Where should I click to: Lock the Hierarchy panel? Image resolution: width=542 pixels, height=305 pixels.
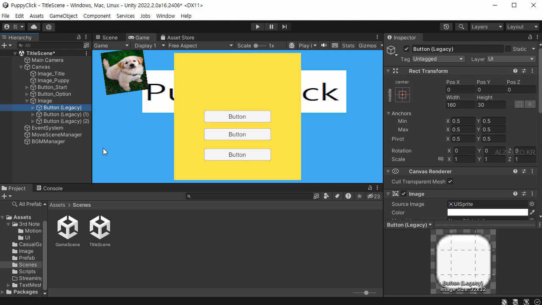pos(79,37)
